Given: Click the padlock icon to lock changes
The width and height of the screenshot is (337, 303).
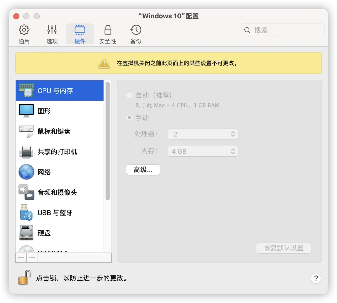Looking at the screenshot, I should 25,277.
